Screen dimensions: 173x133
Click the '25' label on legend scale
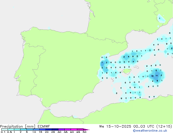[53, 132]
